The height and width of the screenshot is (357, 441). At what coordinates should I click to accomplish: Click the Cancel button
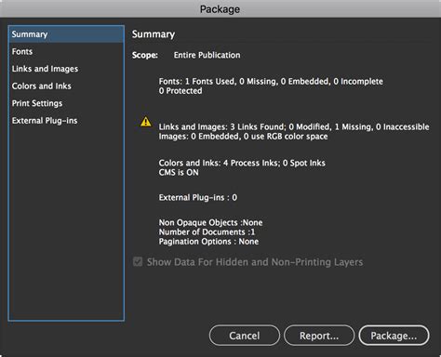pos(245,336)
